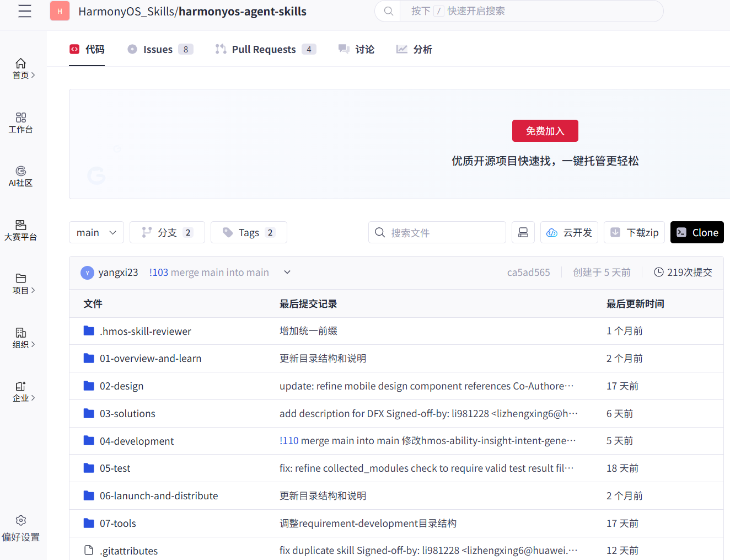This screenshot has width=730, height=560.
Task: Click the 07-tools folder icon
Action: tap(89, 523)
